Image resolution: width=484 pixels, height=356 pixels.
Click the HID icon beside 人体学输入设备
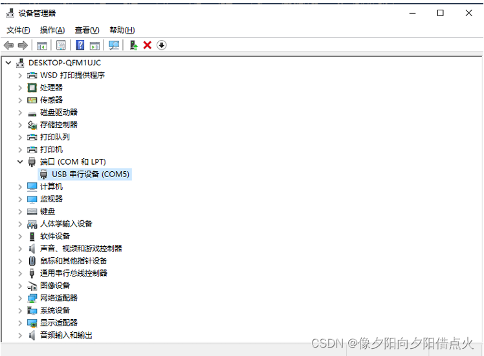[x=32, y=224]
